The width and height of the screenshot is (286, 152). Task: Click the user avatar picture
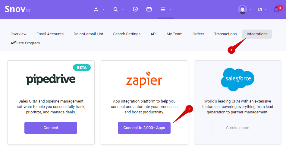click(243, 9)
